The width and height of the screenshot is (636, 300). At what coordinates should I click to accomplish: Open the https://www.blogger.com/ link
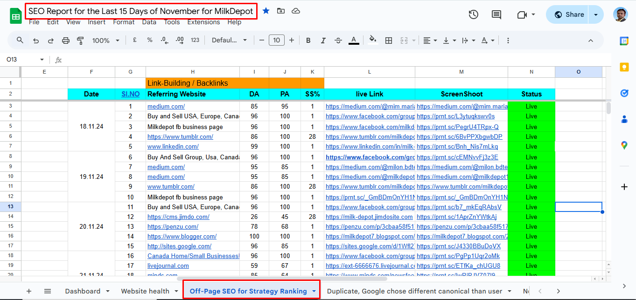point(182,236)
